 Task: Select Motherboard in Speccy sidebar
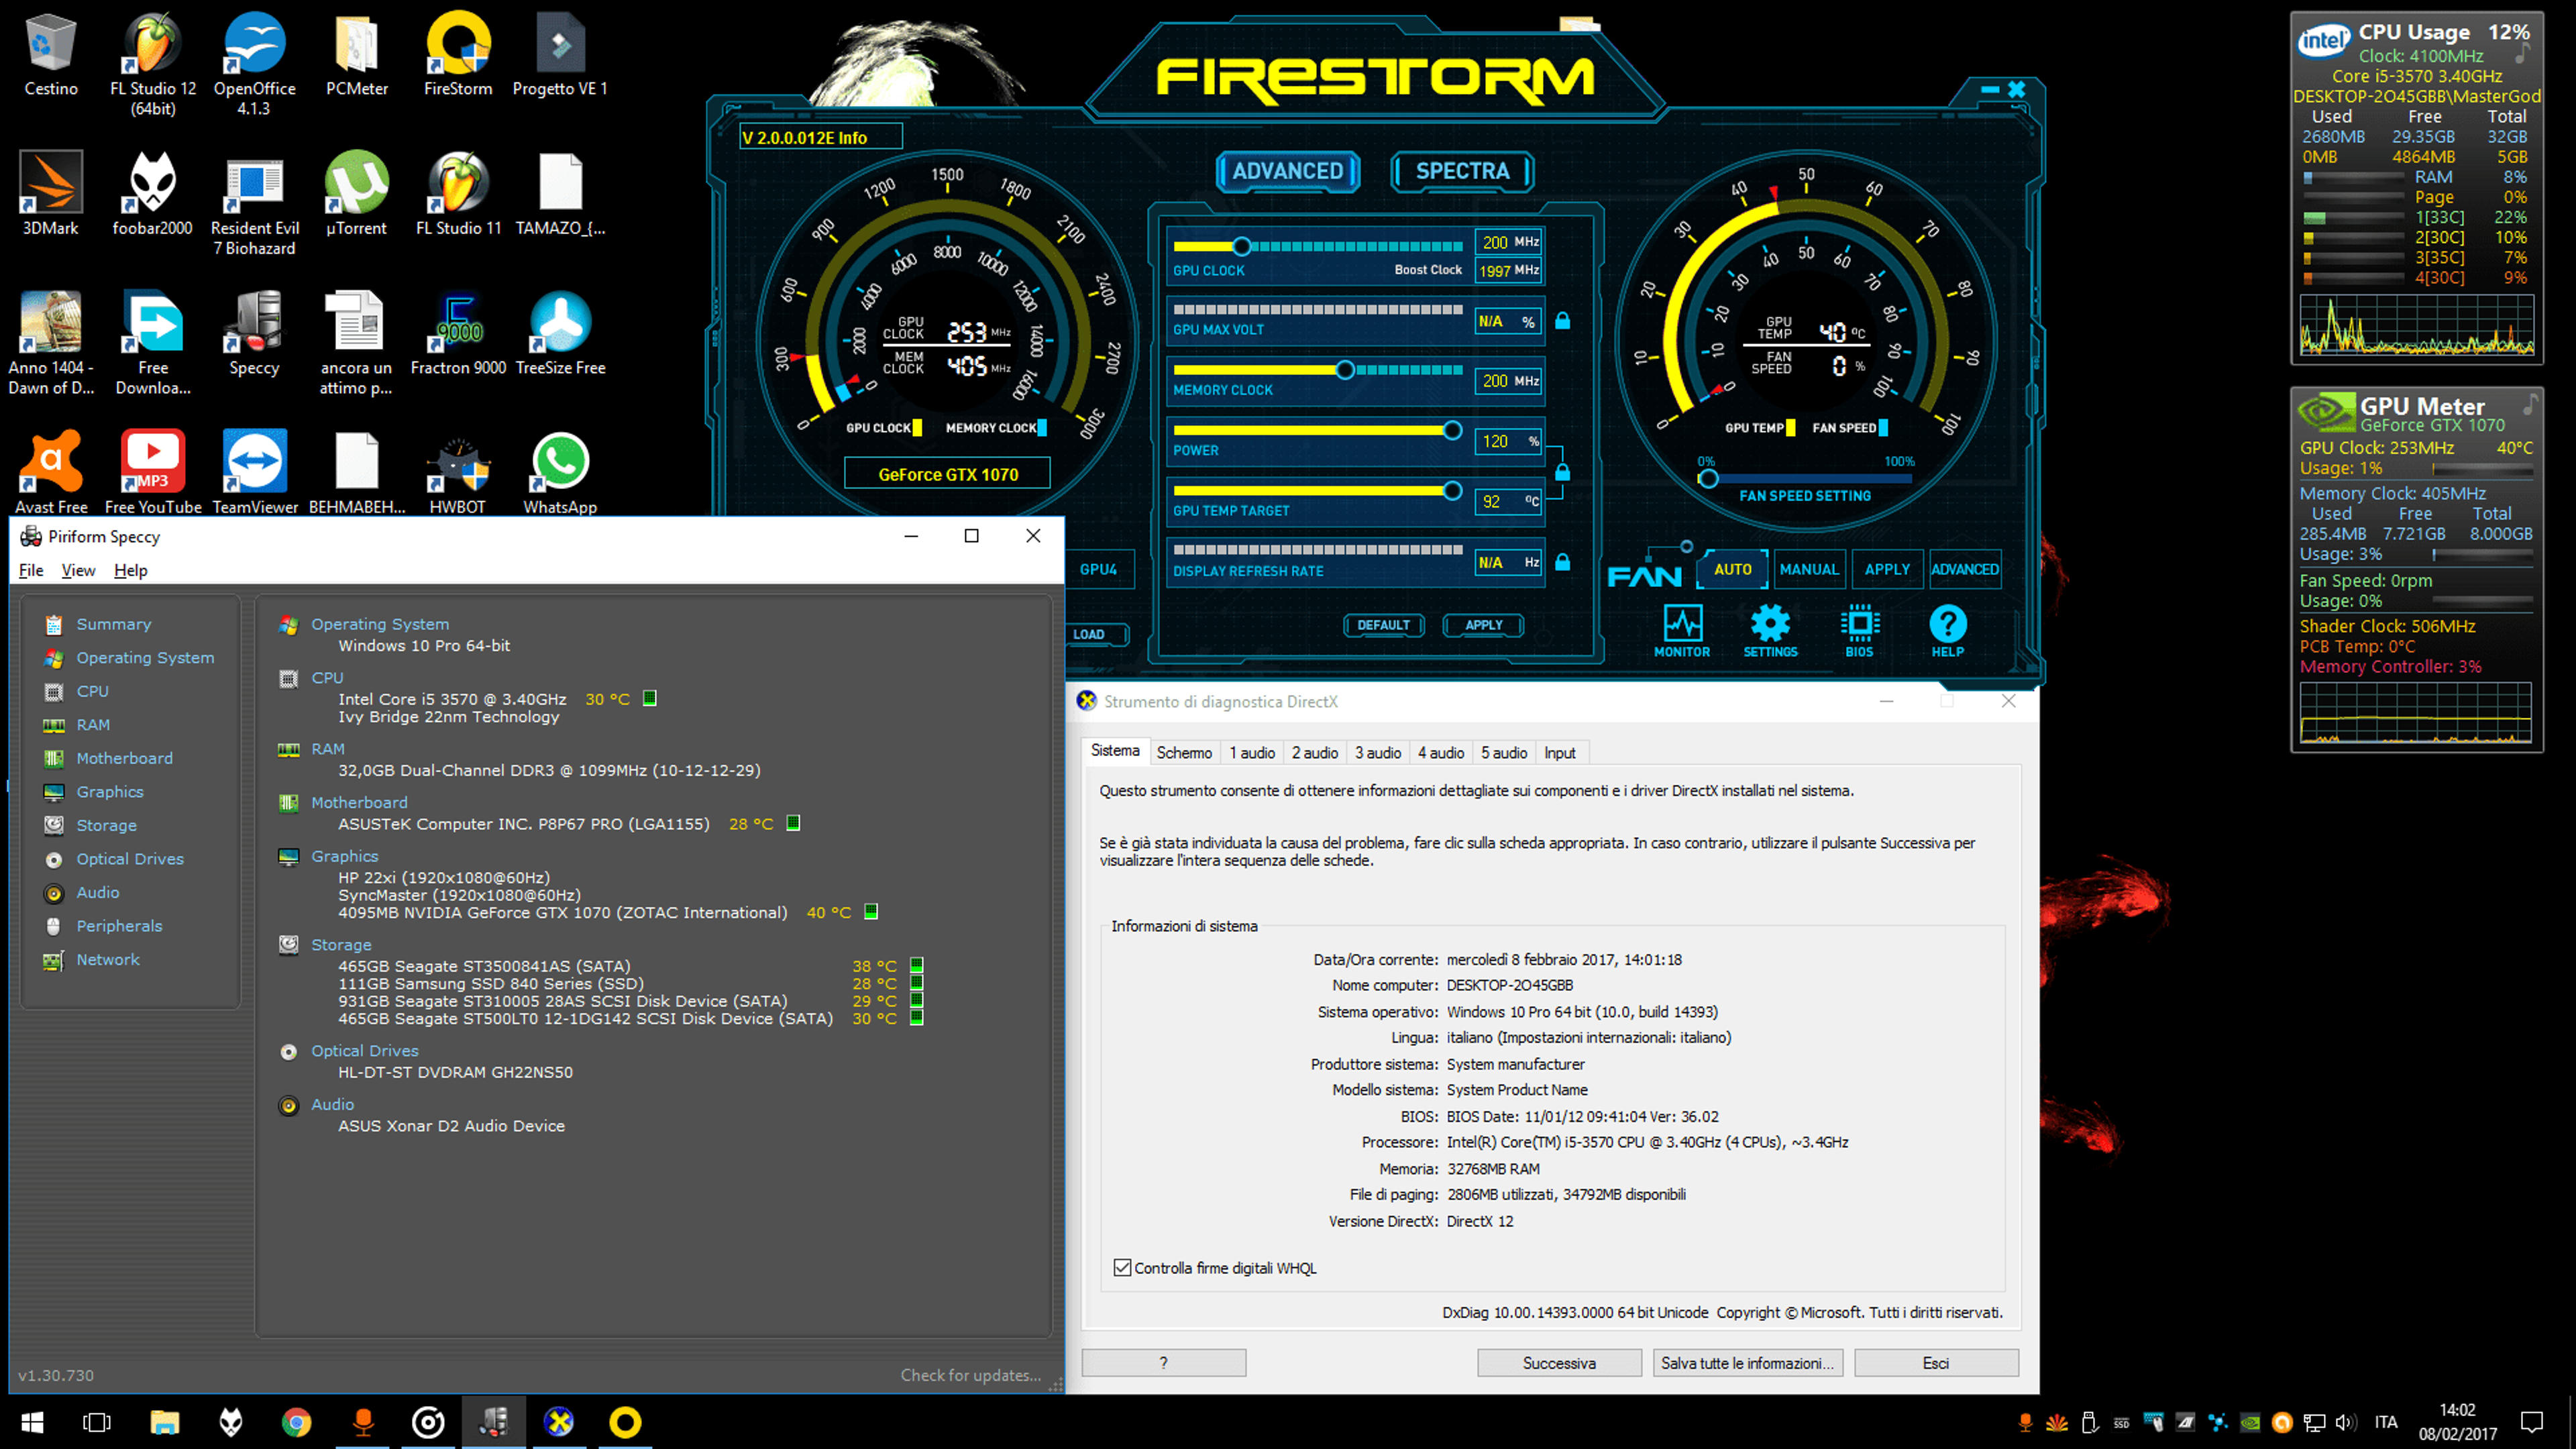(x=124, y=758)
